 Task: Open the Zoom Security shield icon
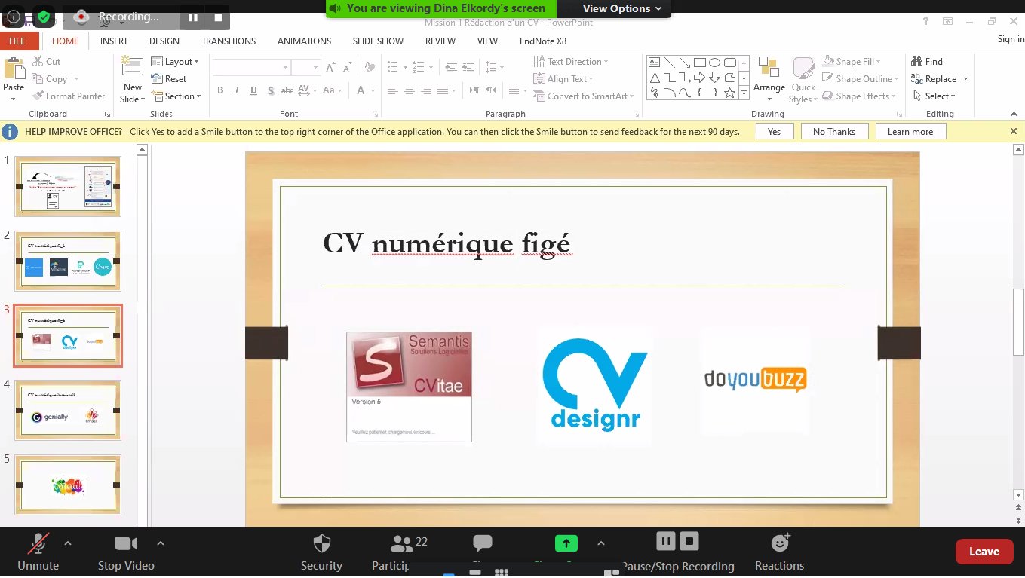[322, 543]
